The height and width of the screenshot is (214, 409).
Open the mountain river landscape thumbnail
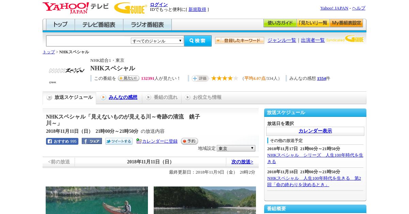coord(205,200)
